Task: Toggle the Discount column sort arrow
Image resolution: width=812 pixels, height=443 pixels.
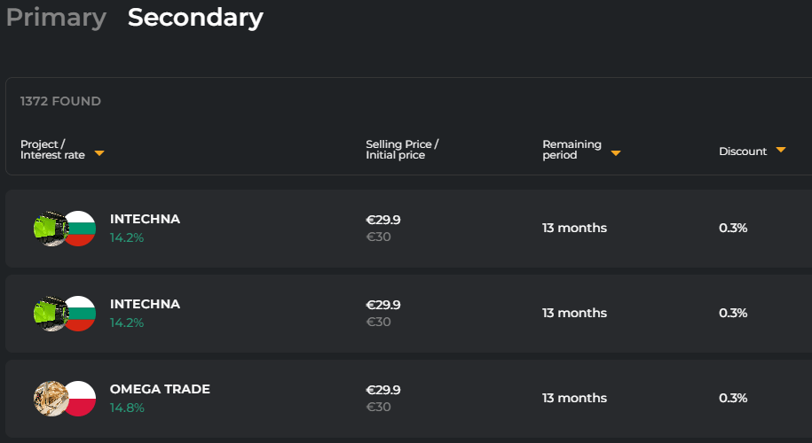Action: 781,150
